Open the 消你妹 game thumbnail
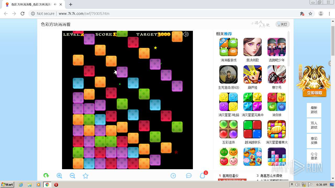Screen dimensions: 335x188 [277, 102]
